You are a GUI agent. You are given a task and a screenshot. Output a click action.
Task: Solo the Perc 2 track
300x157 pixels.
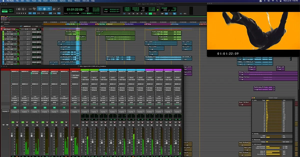coord(7,49)
